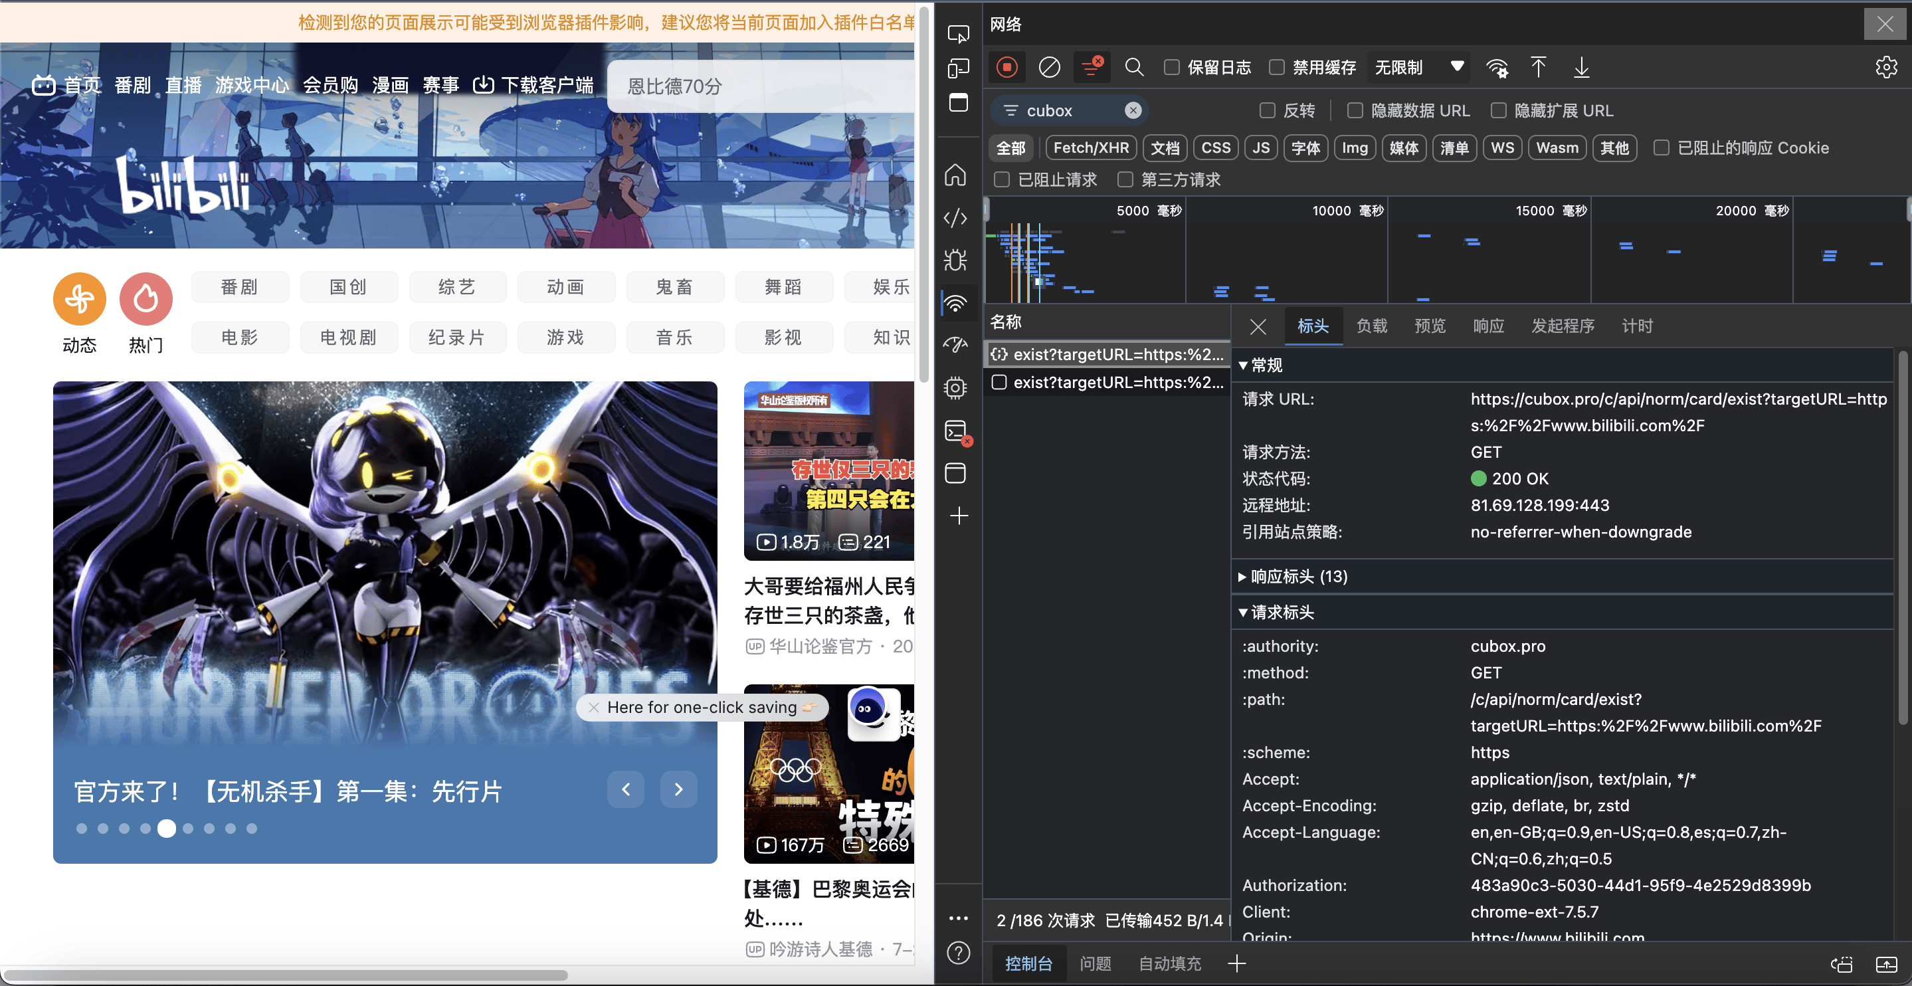1912x986 pixels.
Task: Open the 计时 tab
Action: tap(1638, 326)
